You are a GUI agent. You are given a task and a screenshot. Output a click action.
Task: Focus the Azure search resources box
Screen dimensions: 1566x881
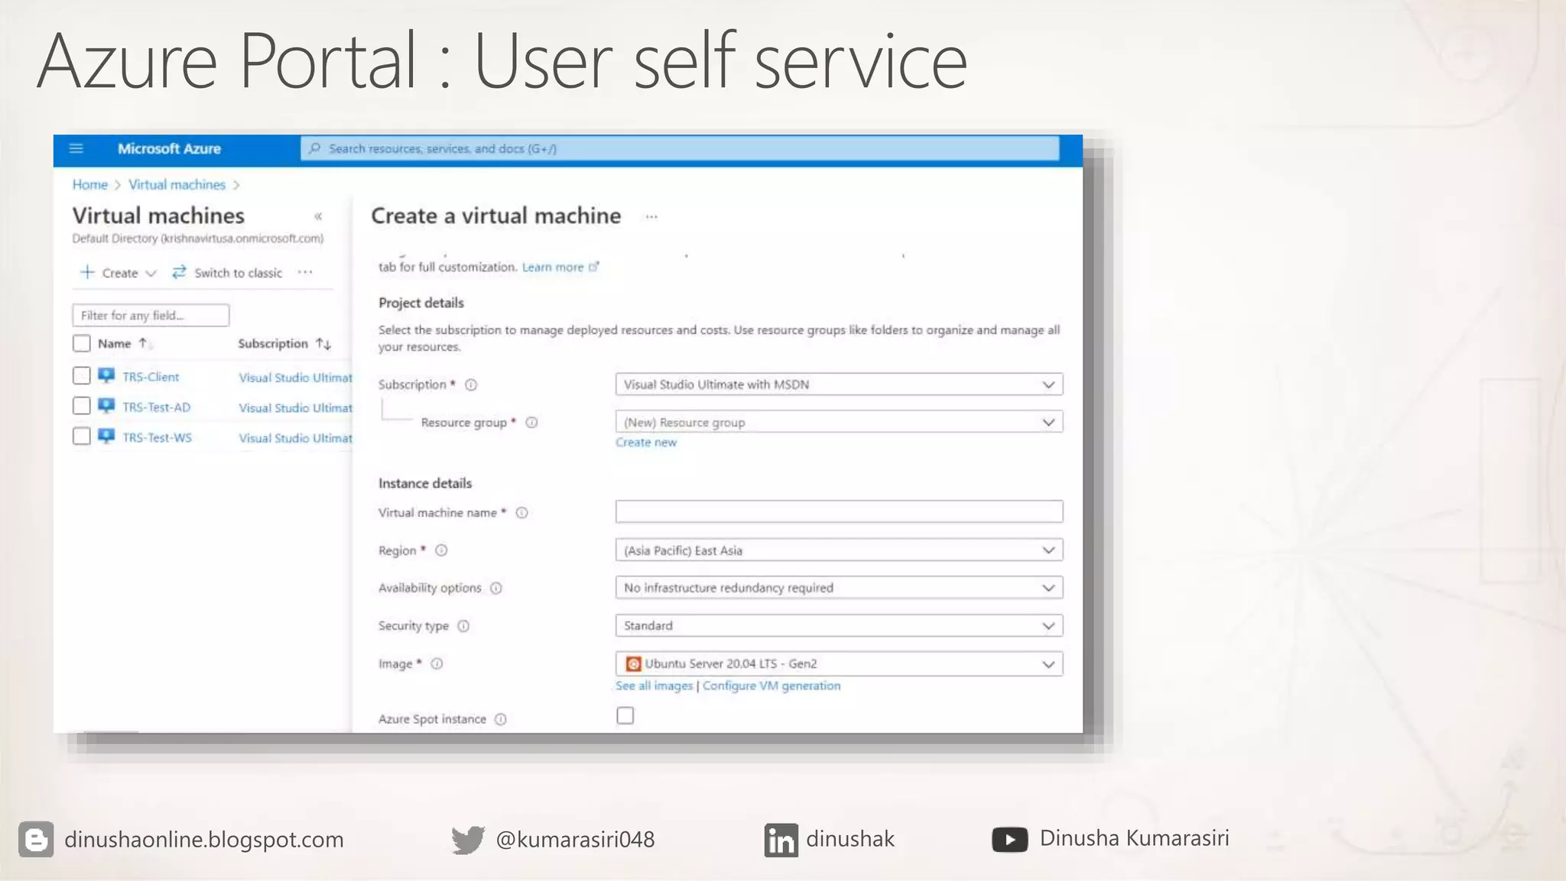click(x=680, y=148)
